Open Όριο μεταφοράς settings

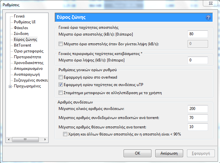[28, 51]
